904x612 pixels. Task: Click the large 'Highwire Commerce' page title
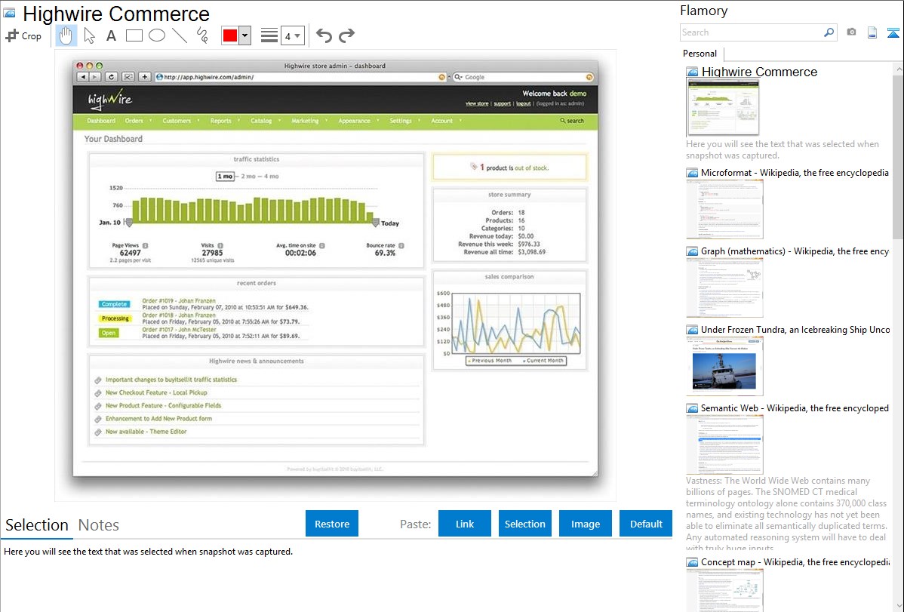pos(116,14)
